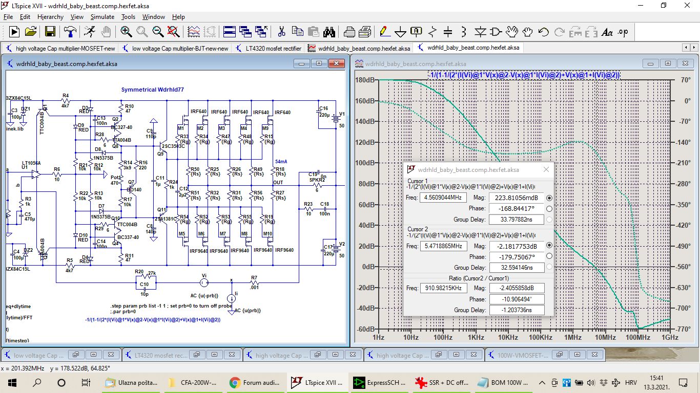Open LTspice XVII taskbar button

click(318, 382)
